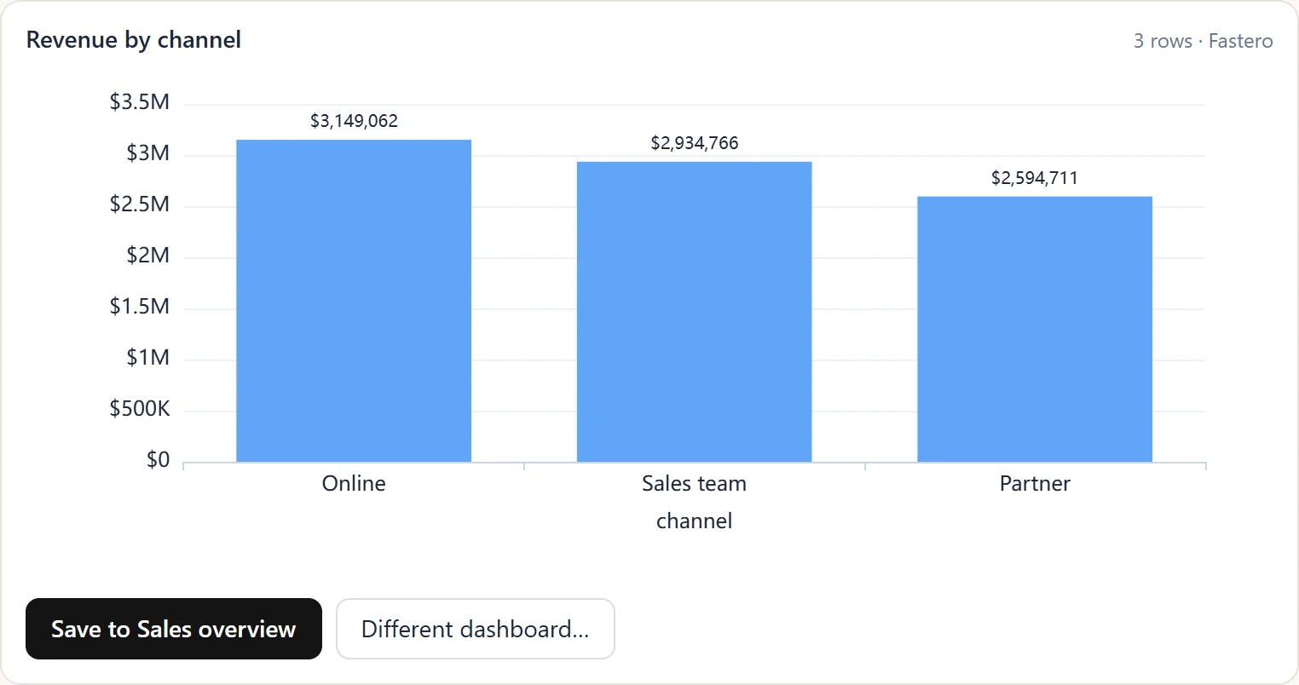Click the Online axis label
This screenshot has width=1299, height=685.
click(354, 483)
